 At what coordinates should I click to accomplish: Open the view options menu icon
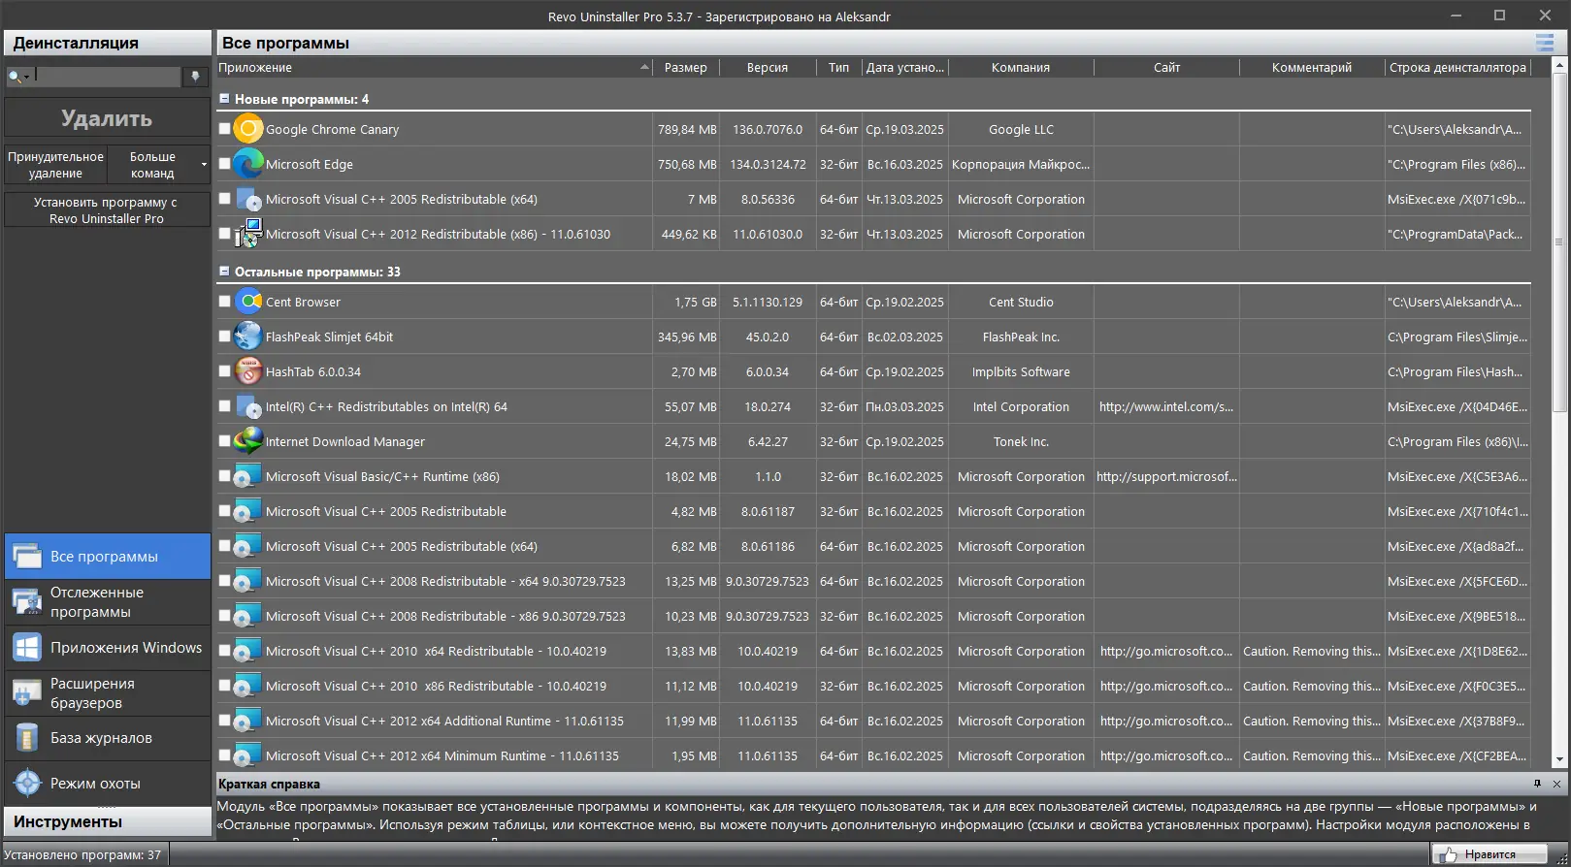click(x=1545, y=43)
